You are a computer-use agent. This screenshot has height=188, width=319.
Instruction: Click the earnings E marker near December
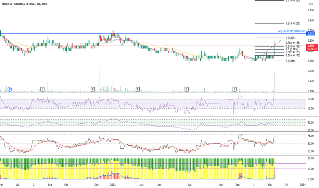[93, 89]
